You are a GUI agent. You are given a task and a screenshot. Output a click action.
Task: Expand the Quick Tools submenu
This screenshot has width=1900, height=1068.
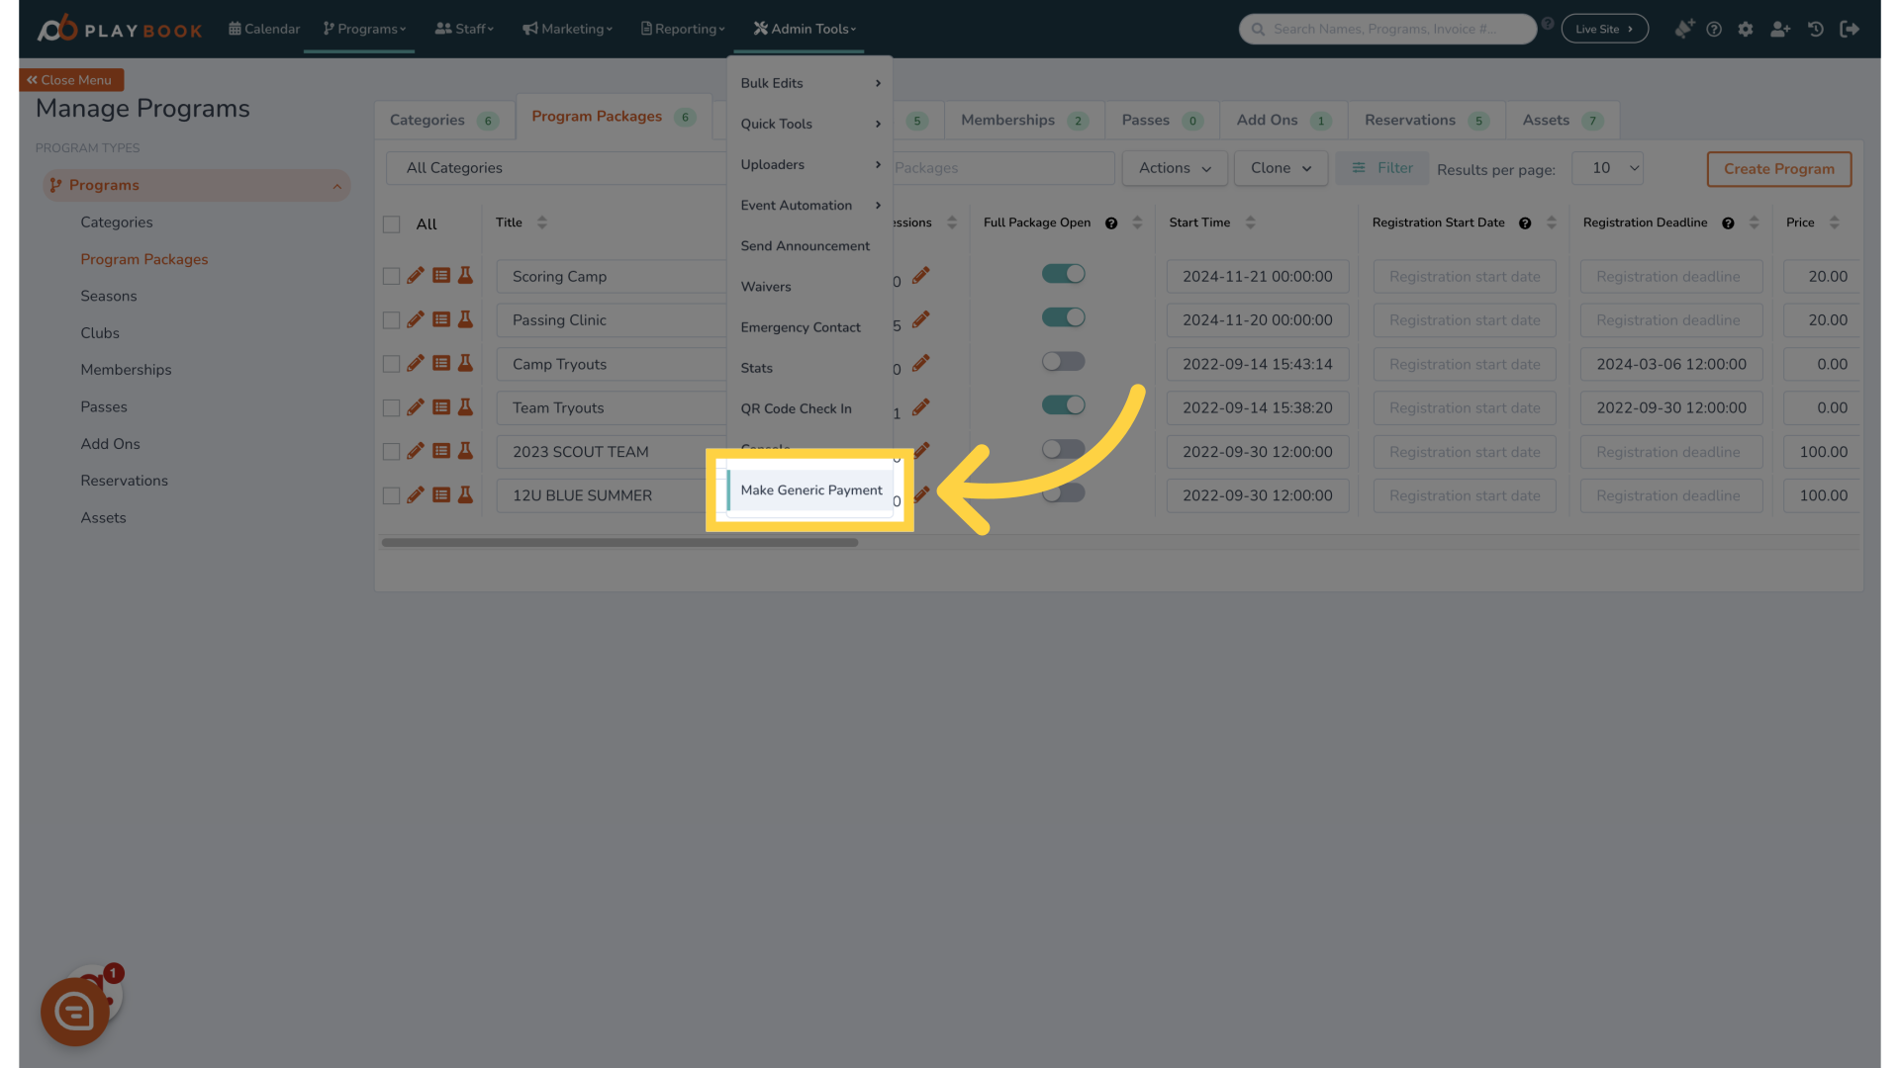click(x=809, y=124)
